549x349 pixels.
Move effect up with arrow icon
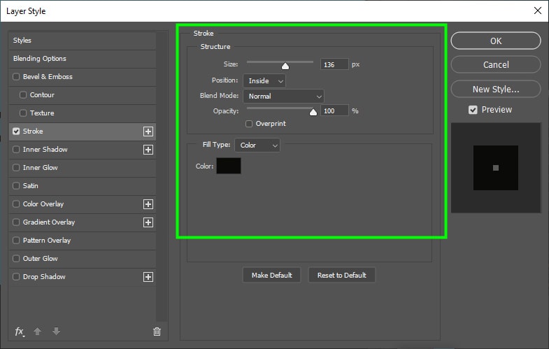(38, 331)
